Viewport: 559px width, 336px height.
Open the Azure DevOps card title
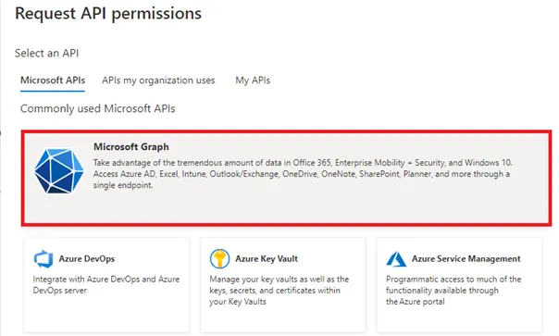pos(87,258)
